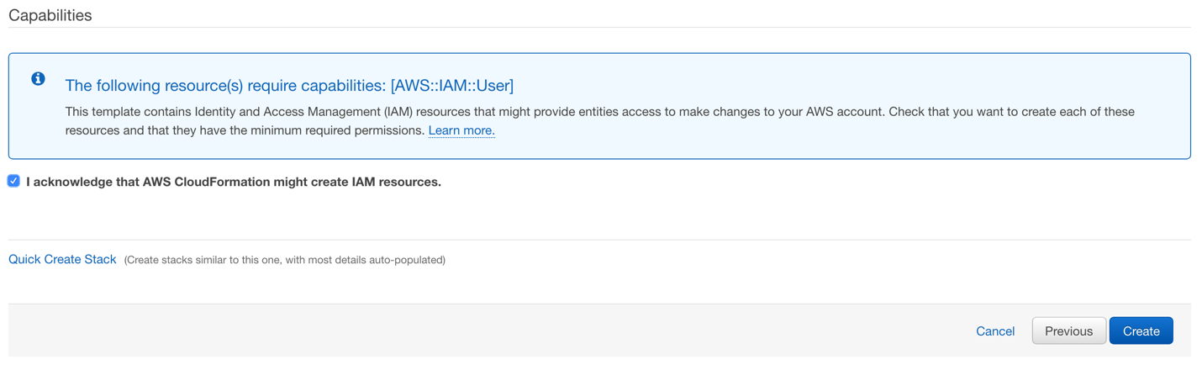
Task: Cancel the stack creation
Action: (995, 331)
